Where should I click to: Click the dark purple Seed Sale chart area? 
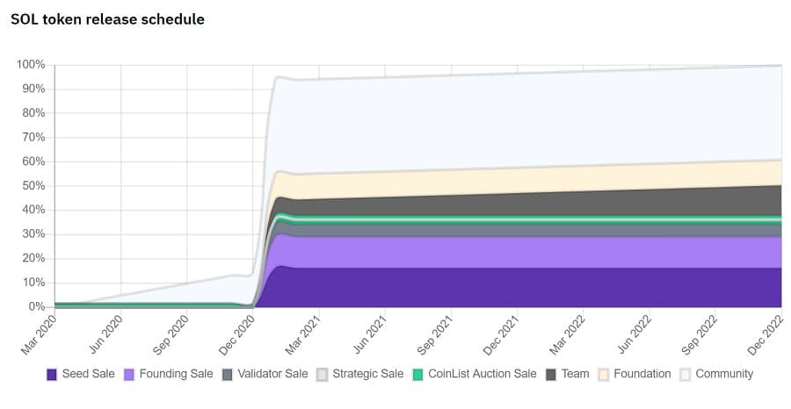(x=527, y=288)
